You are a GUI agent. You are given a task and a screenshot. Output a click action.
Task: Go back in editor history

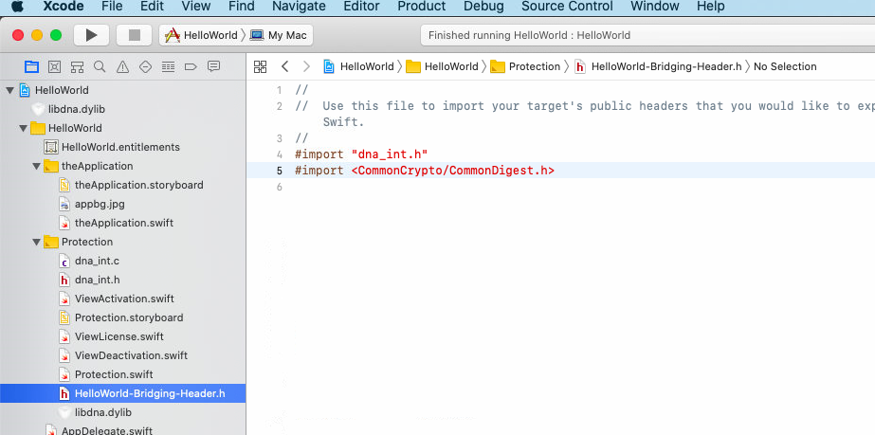284,67
